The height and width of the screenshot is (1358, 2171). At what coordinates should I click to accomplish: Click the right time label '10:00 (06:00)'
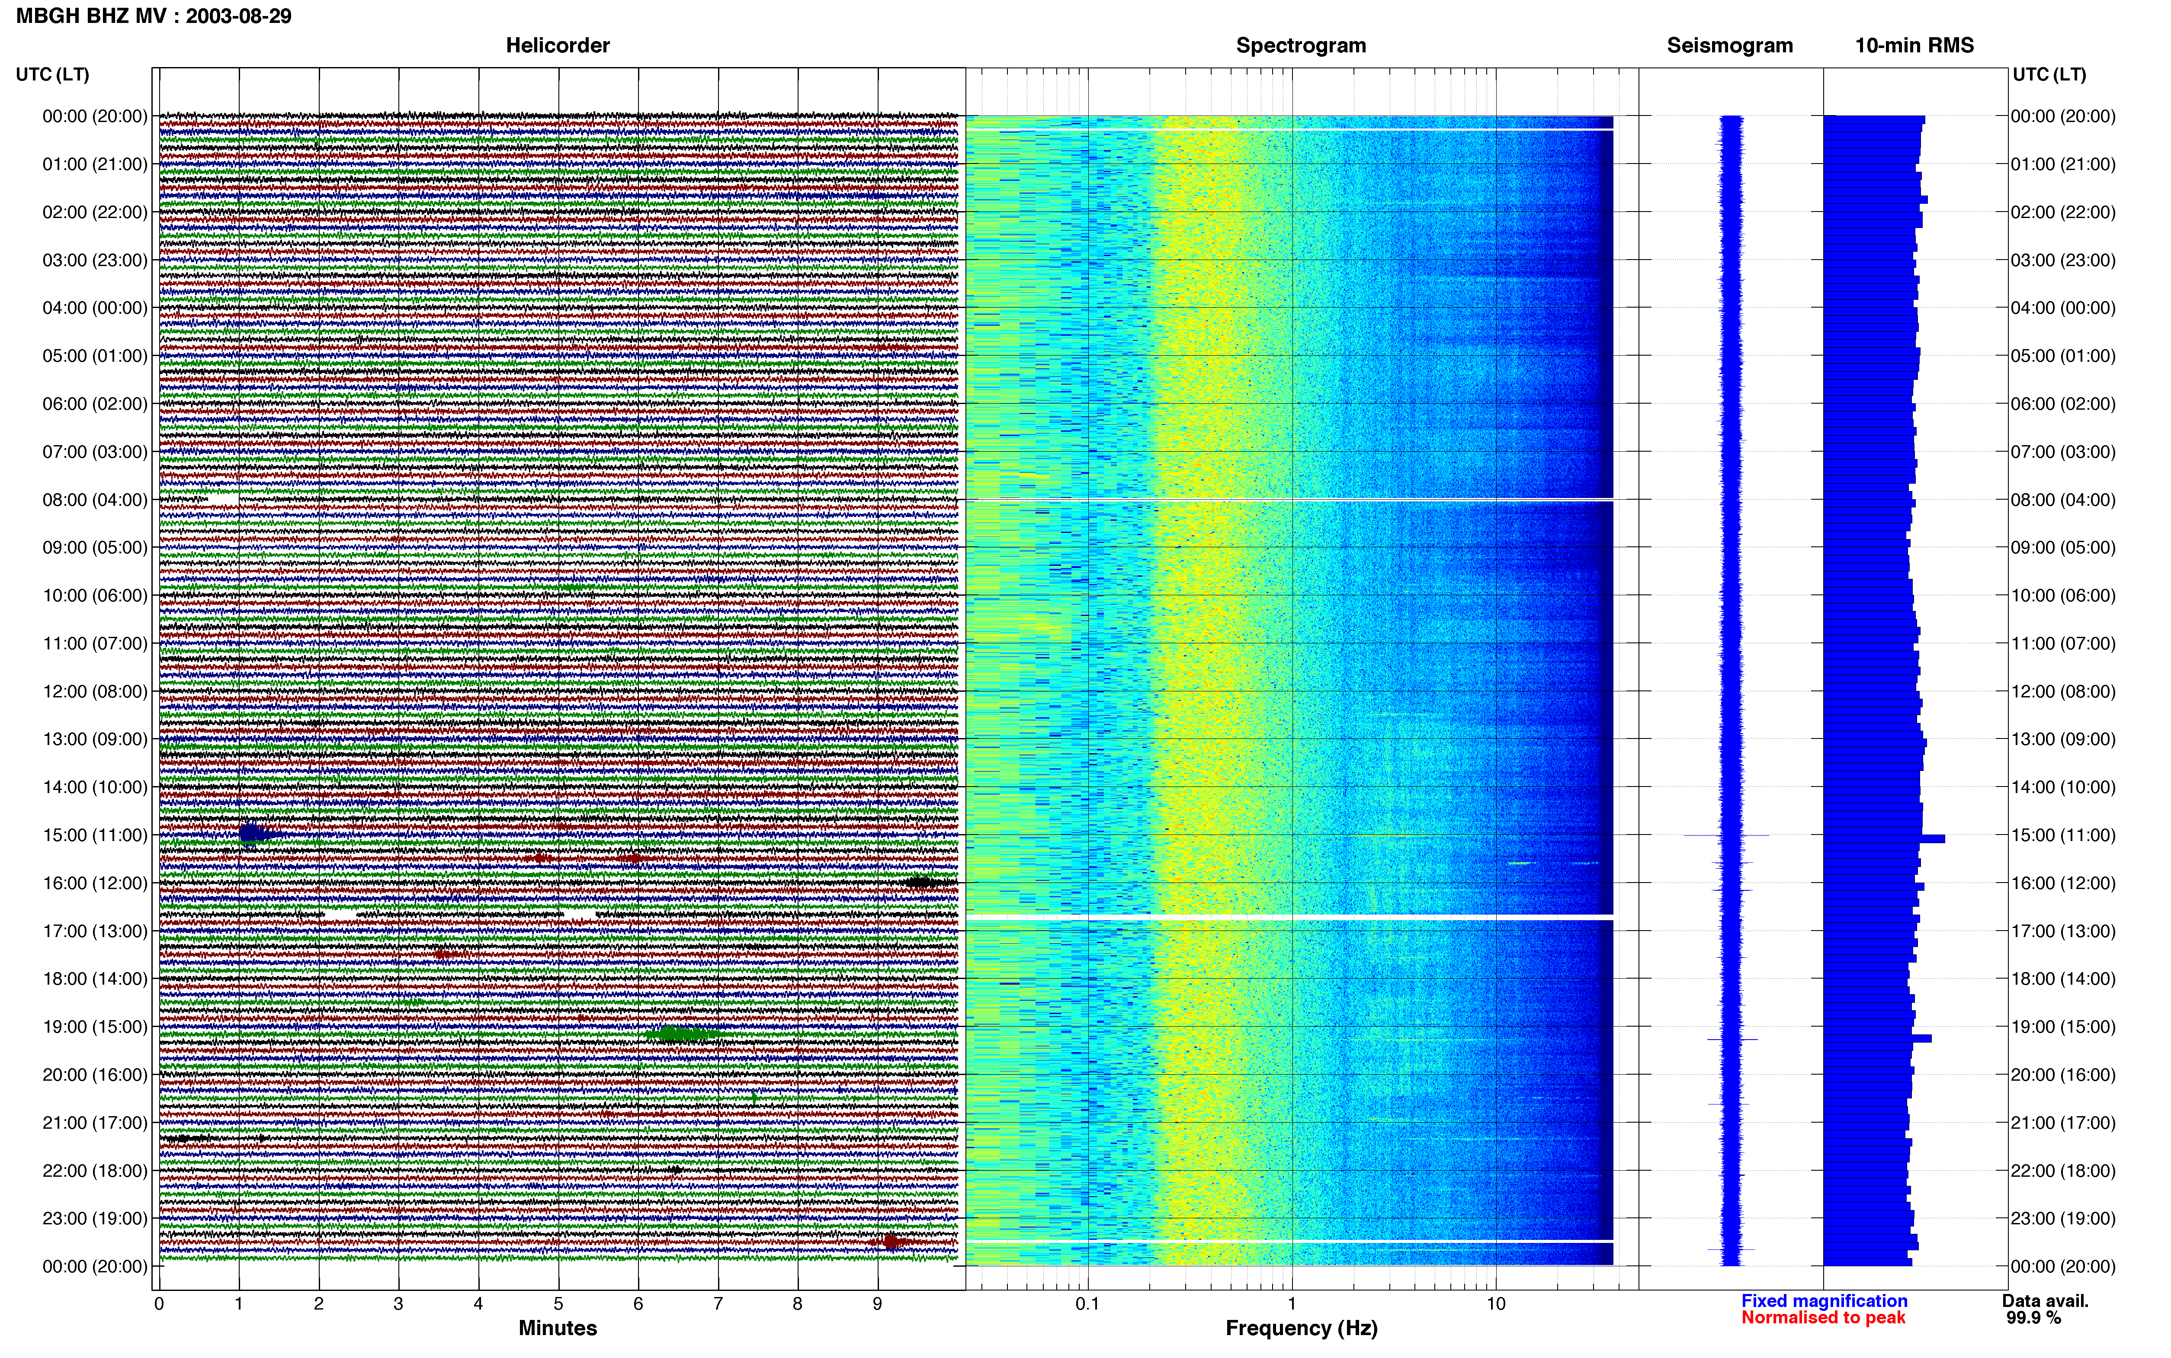(2063, 595)
